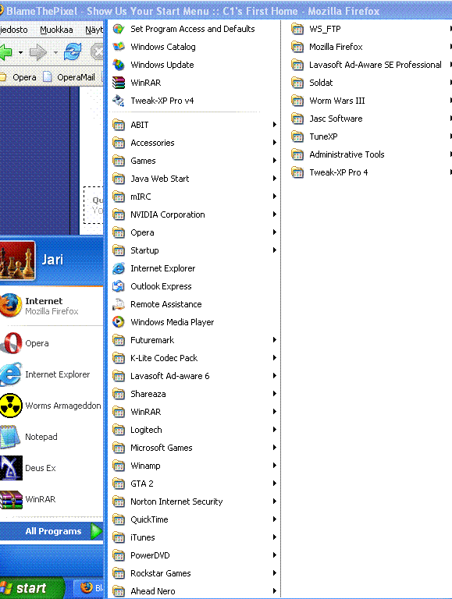Open Norton Internet Security submenu

coord(194,502)
